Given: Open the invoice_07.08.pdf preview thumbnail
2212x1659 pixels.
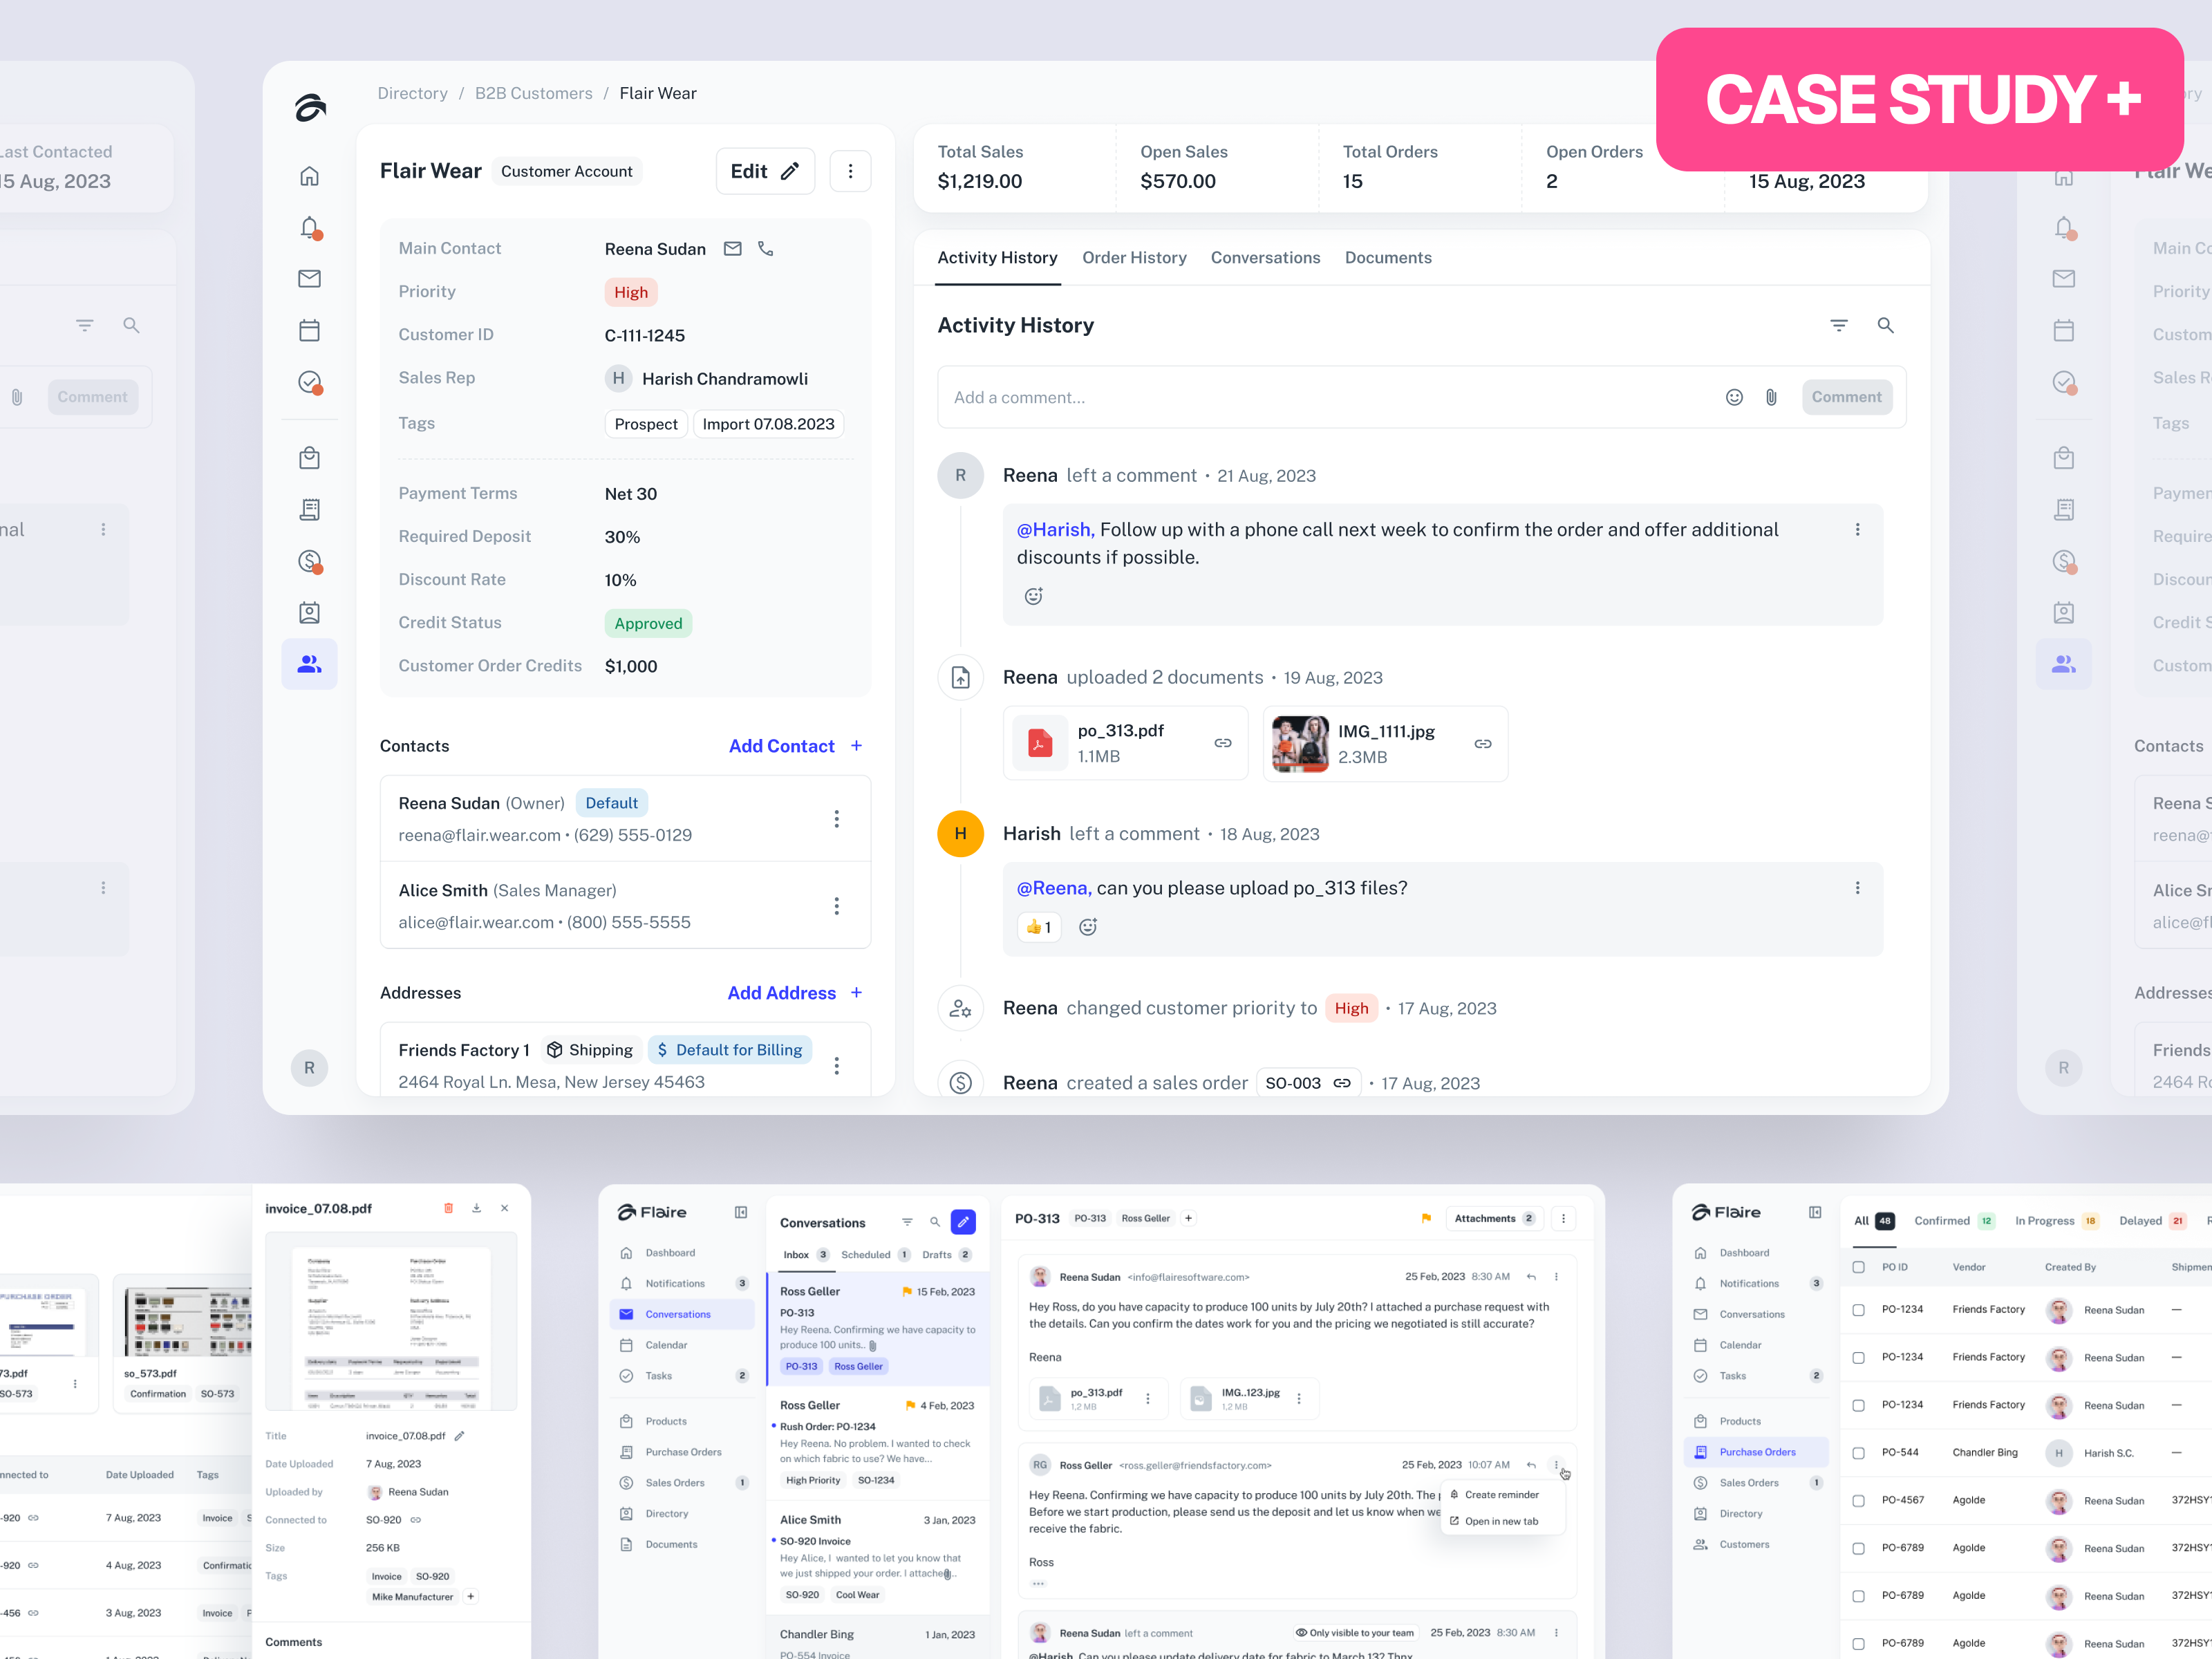Looking at the screenshot, I should coord(391,1322).
